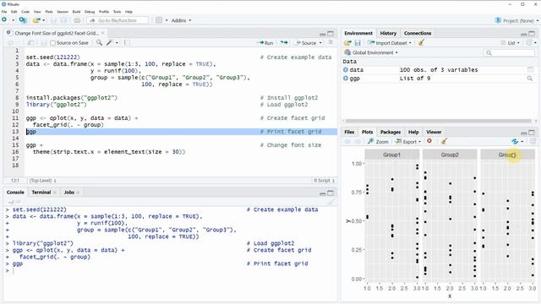Expand the code tools dropdown arrow
The width and height of the screenshot is (541, 304).
117,43
